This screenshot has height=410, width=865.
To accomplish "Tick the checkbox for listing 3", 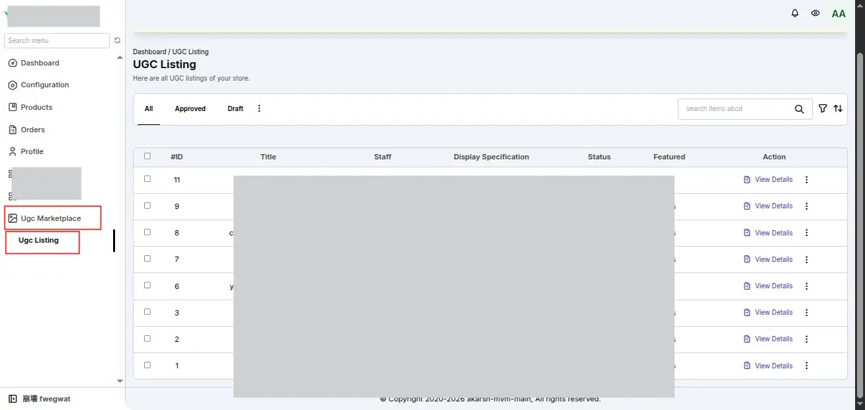I will tap(147, 311).
